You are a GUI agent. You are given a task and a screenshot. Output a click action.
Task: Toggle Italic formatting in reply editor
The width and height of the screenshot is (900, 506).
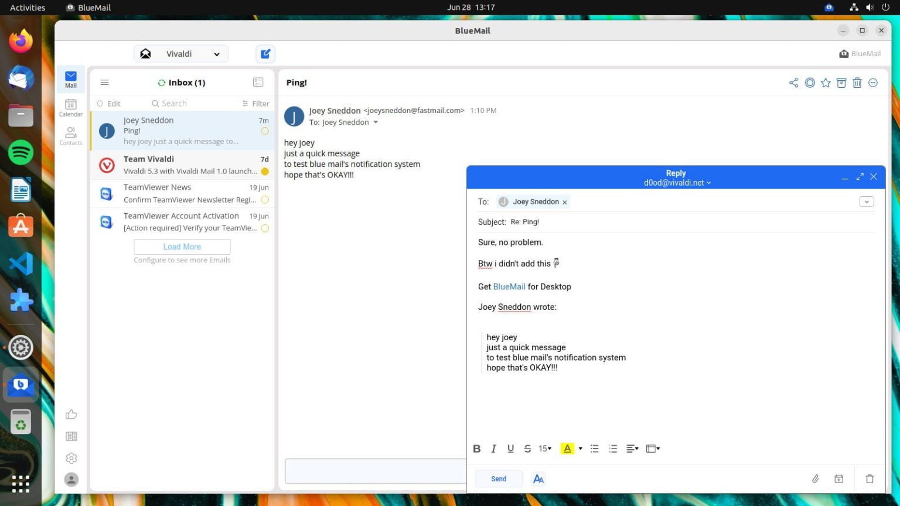tap(493, 449)
